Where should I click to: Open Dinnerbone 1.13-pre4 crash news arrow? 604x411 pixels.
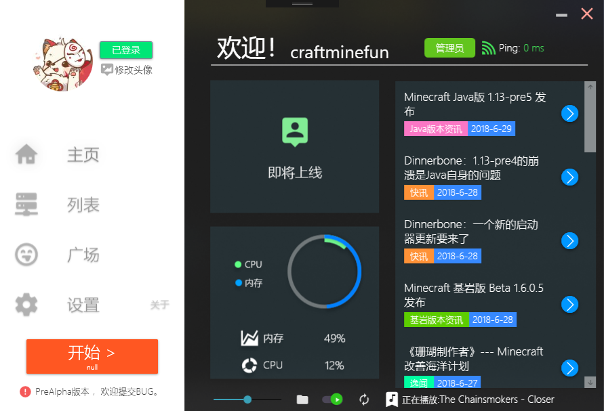tap(569, 177)
